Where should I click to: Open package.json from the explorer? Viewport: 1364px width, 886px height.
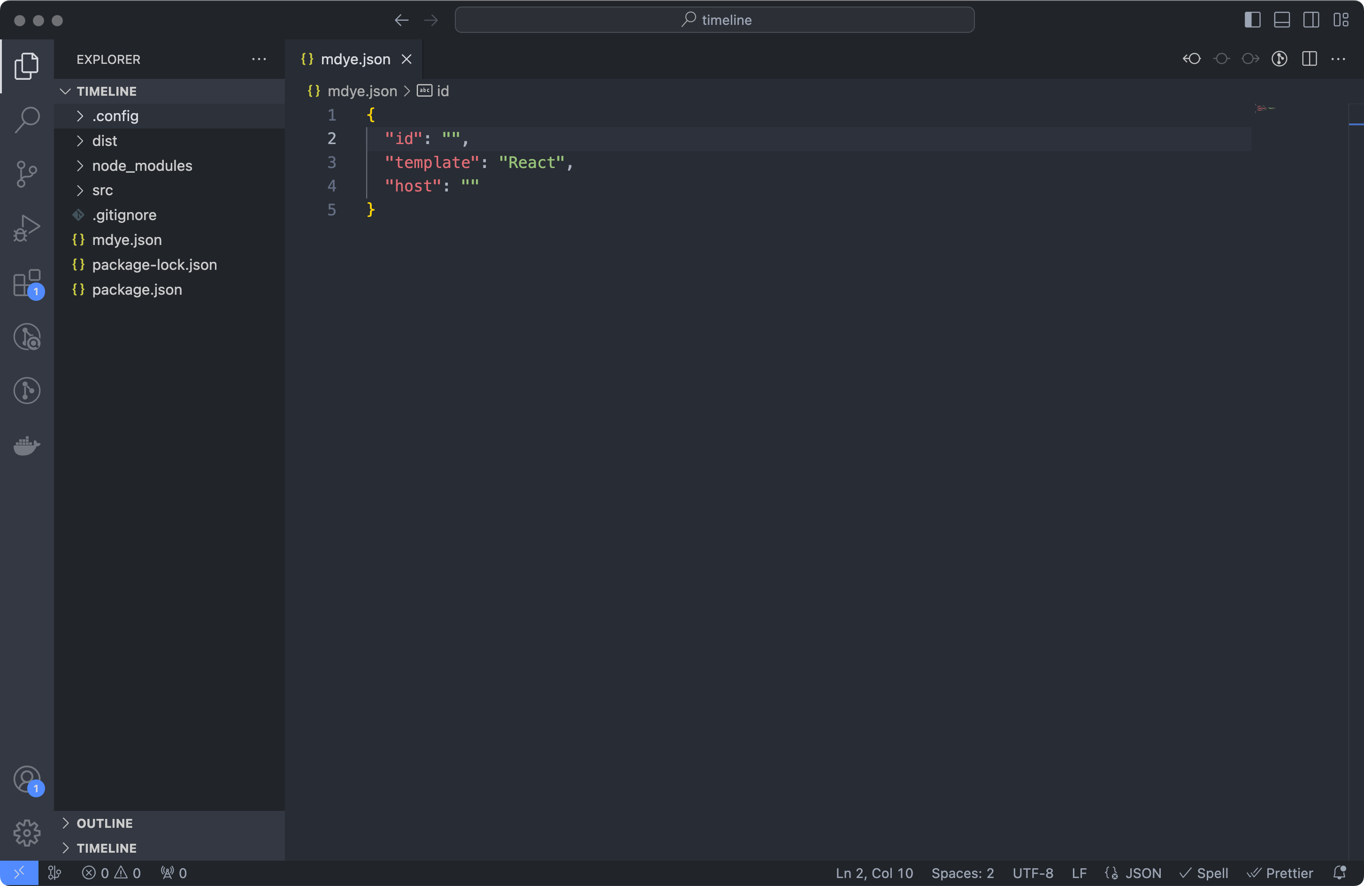tap(137, 290)
